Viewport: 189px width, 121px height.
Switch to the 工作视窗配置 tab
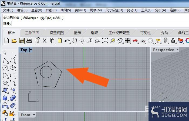119,33
